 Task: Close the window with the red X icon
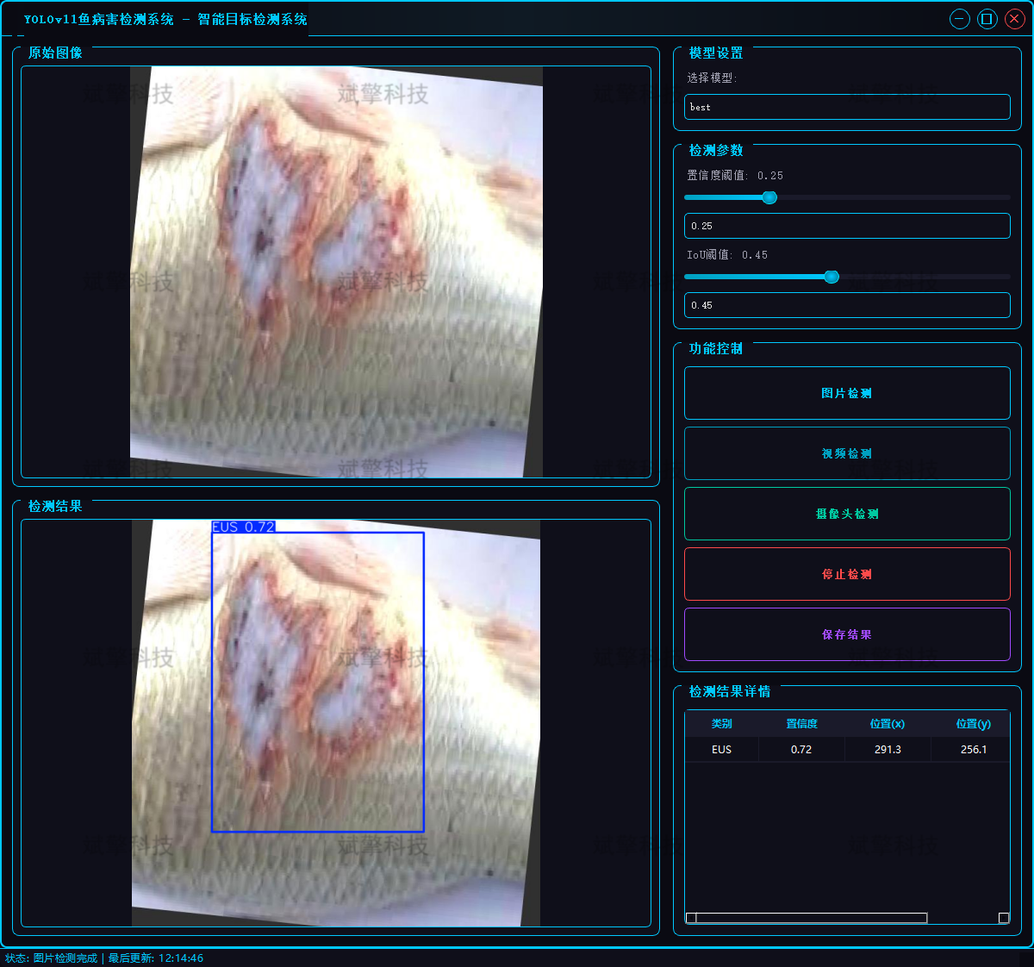(x=1015, y=19)
